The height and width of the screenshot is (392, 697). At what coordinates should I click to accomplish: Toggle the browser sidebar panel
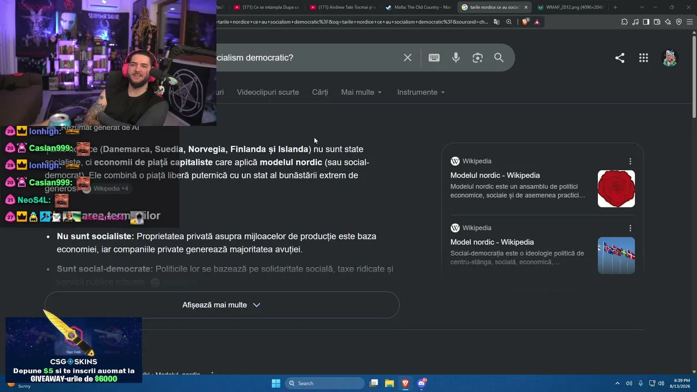click(646, 22)
